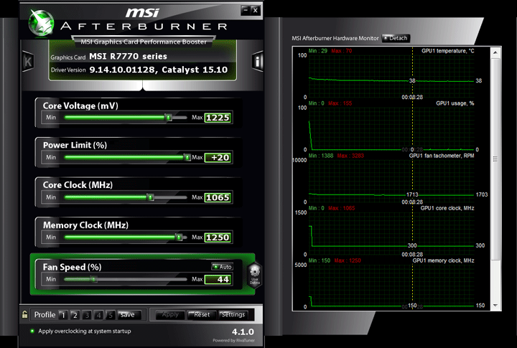Click the GPU1 core clock graph
This screenshot has height=348, width=517.
(391, 233)
